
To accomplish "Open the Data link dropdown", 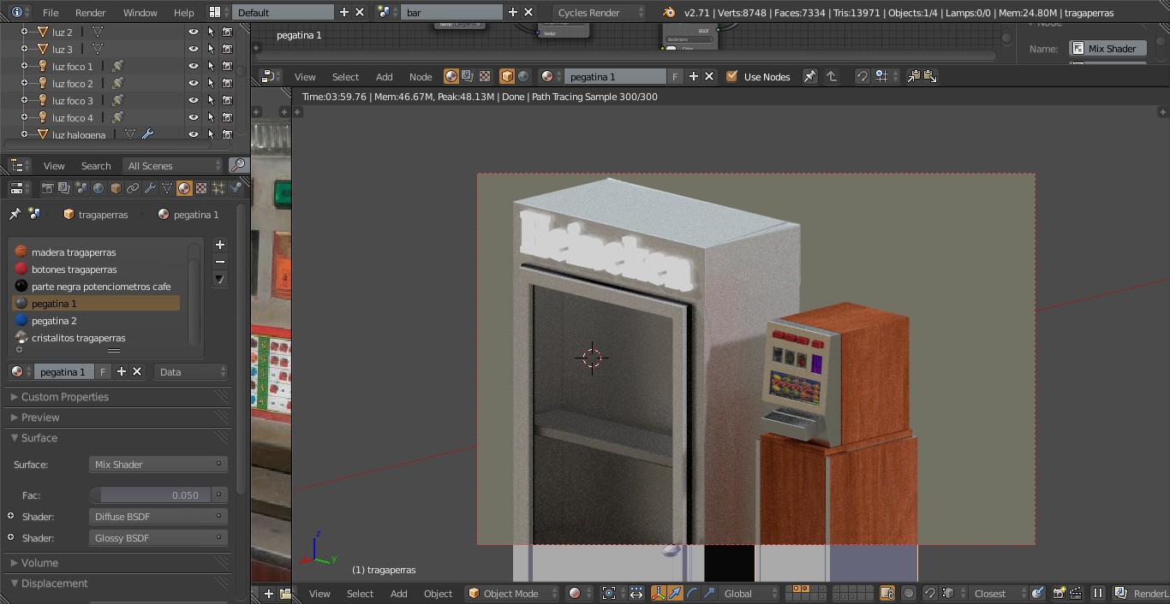I will pyautogui.click(x=191, y=371).
